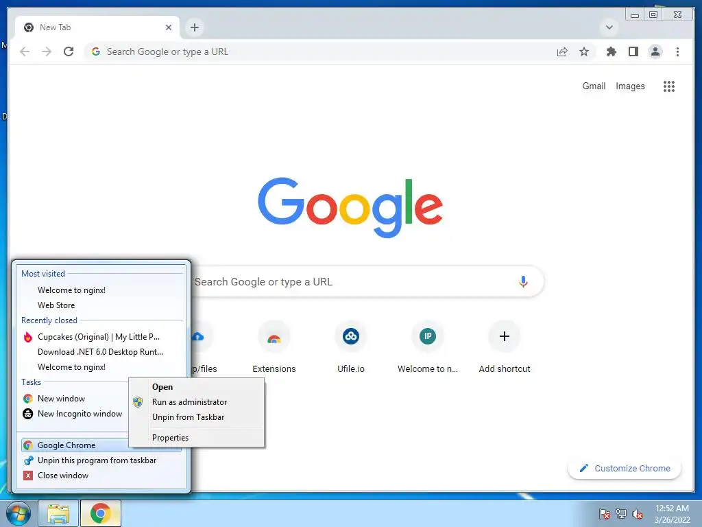The width and height of the screenshot is (702, 527).
Task: Open Chrome's three-dot menu
Action: coord(677,51)
